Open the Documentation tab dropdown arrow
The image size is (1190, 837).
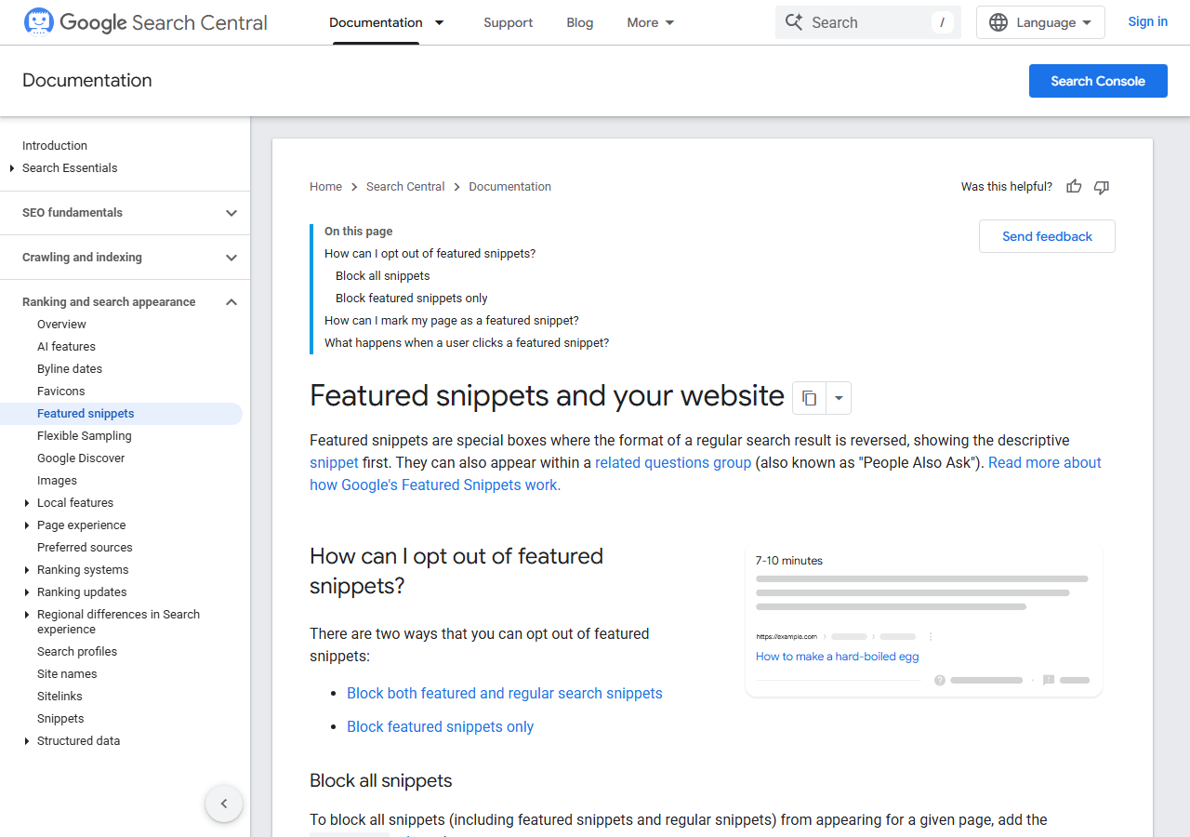(x=440, y=22)
